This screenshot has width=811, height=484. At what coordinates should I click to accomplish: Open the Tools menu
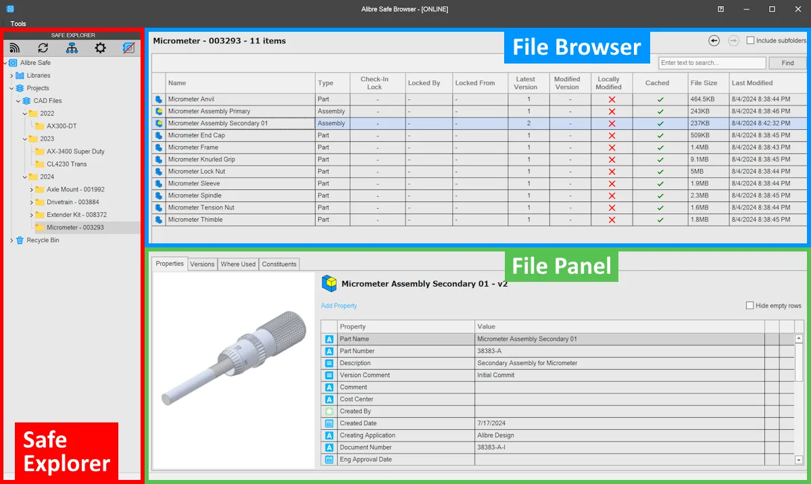pyautogui.click(x=18, y=24)
